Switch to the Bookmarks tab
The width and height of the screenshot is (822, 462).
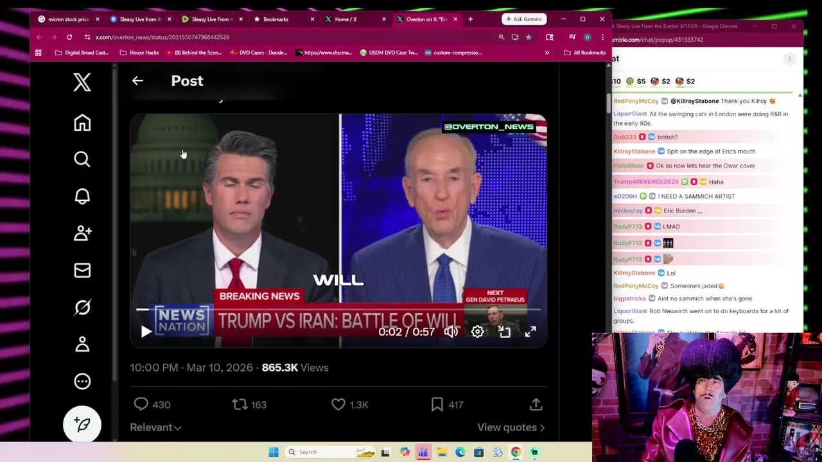point(283,19)
